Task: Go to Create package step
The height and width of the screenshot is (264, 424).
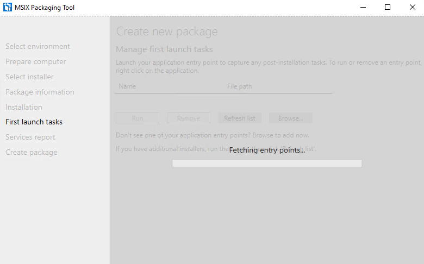Action: point(32,153)
